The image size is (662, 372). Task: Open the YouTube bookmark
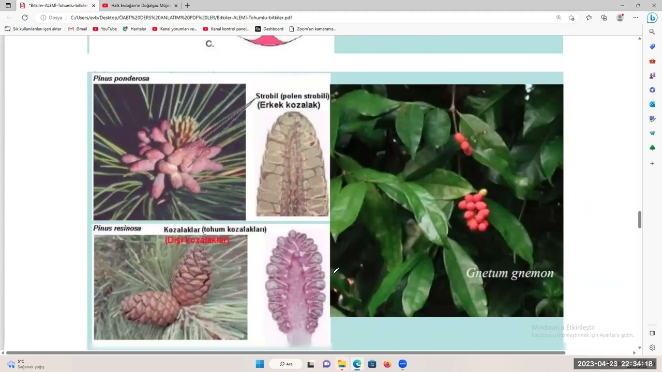point(104,29)
